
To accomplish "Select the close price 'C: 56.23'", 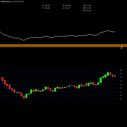I will click(x=46, y=8).
